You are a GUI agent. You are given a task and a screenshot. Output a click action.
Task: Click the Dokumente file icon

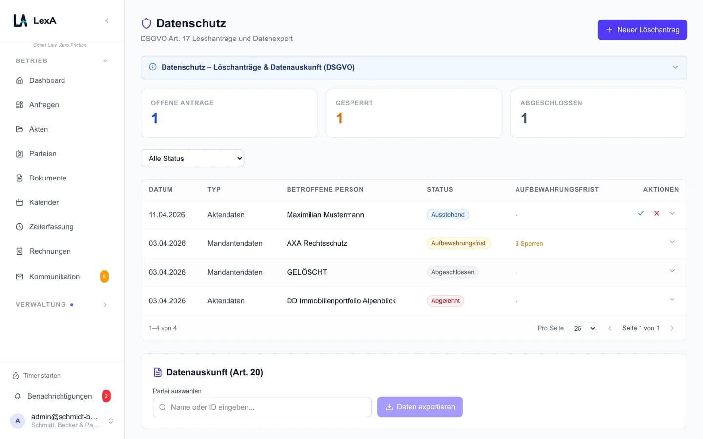(20, 178)
